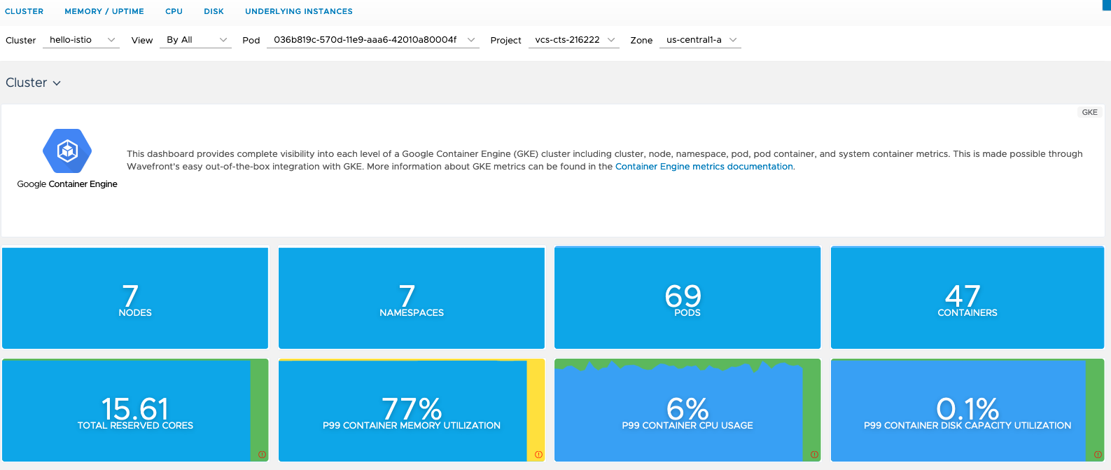Open the Cluster dropdown showing hello-istio
The width and height of the screenshot is (1111, 470).
tap(81, 40)
